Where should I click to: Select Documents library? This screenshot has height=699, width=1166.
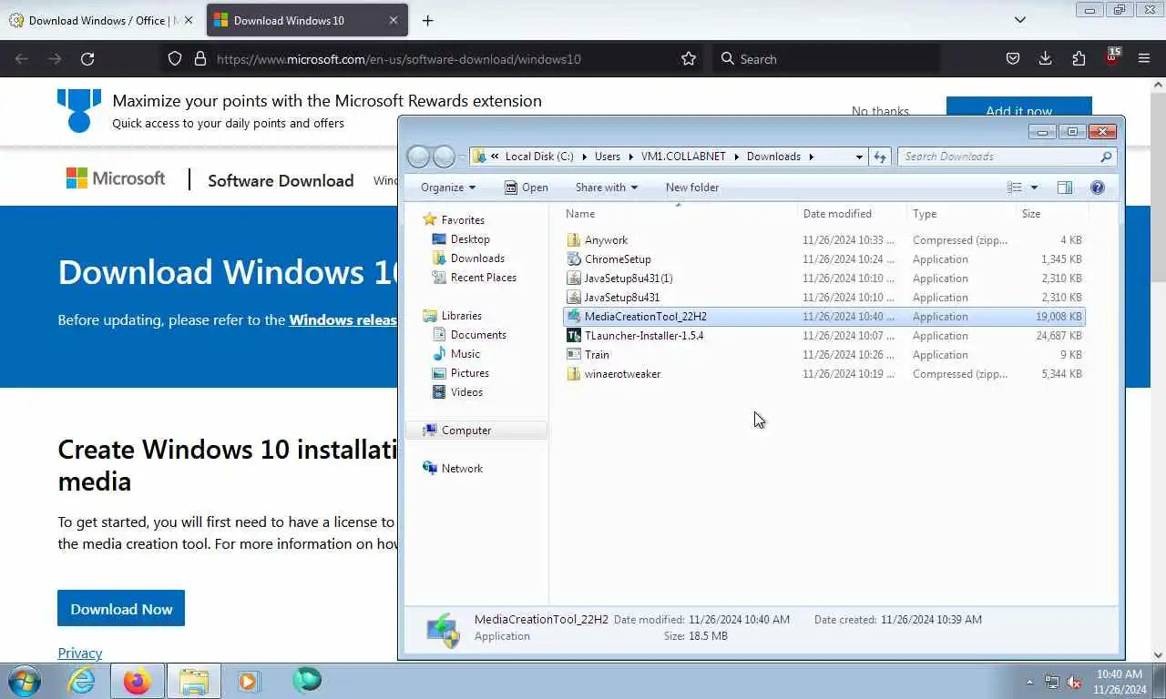coord(469,335)
